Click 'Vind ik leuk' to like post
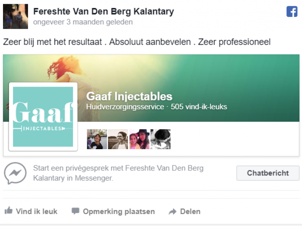302x226 pixels. tap(36, 211)
